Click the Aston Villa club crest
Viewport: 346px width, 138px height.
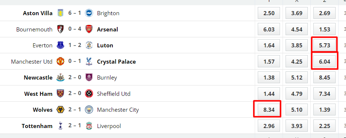pyautogui.click(x=60, y=13)
